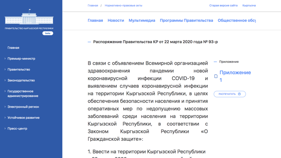Open Главная in the left sidebar
The image size is (281, 158).
click(13, 48)
